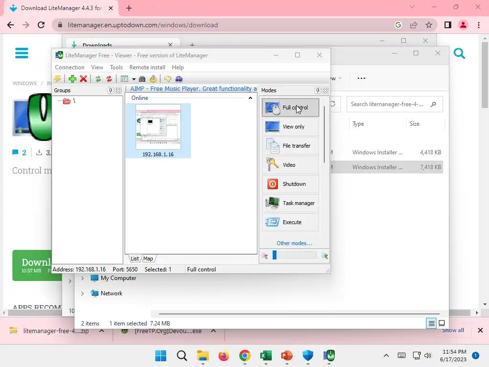
Task: Click the share icon in Chrome address bar
Action: 414,25
